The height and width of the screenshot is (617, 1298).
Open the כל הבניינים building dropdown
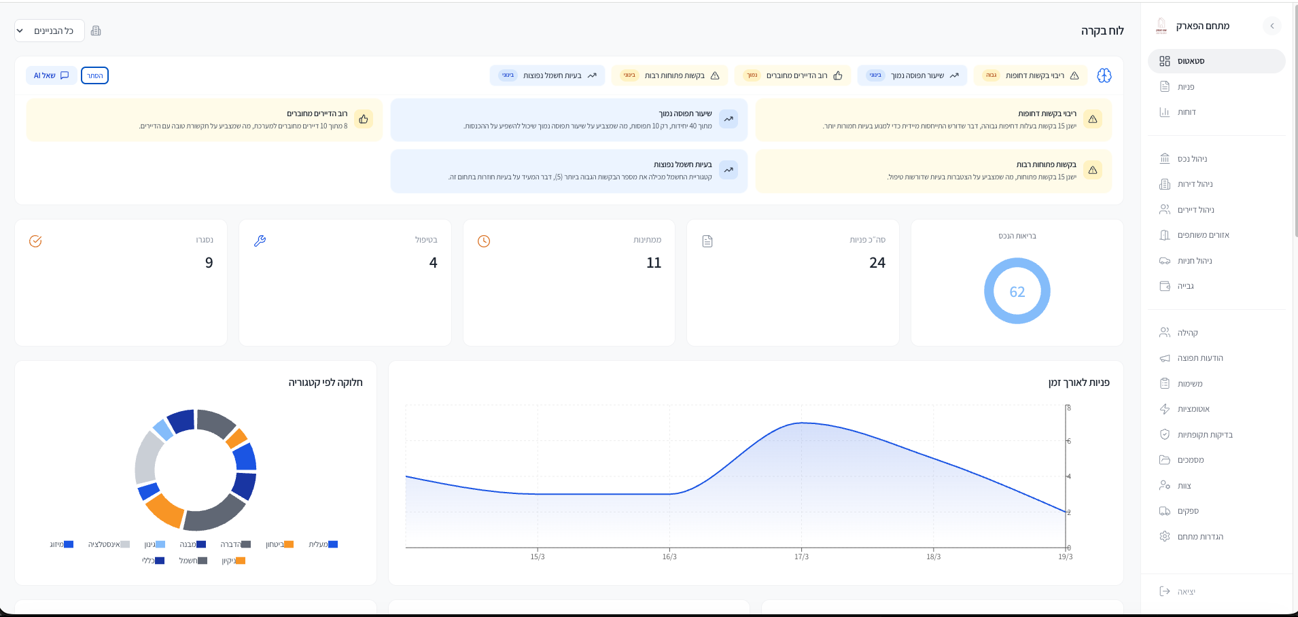50,31
